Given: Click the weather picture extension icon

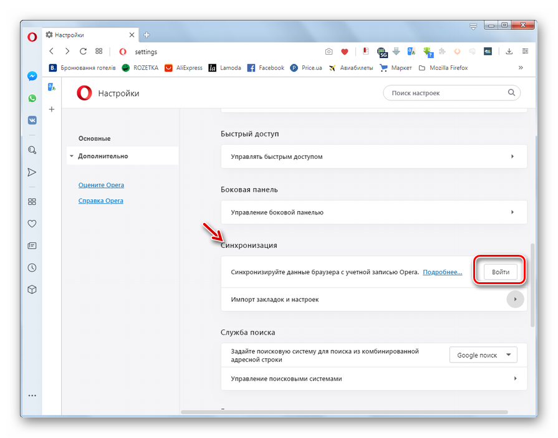Looking at the screenshot, I should (x=488, y=52).
